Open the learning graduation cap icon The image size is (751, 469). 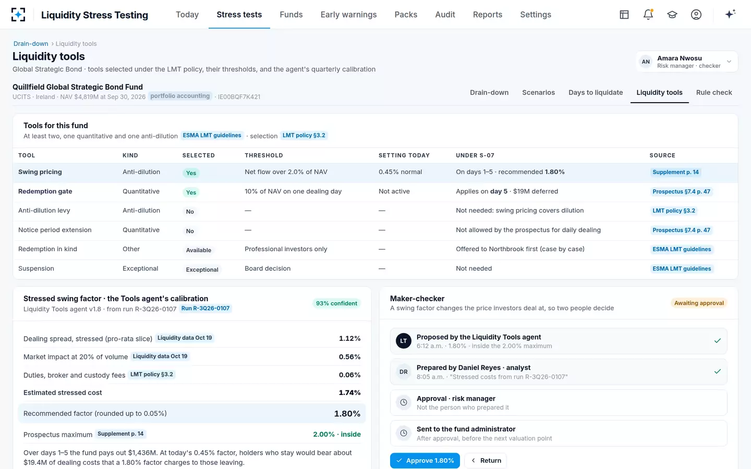(x=672, y=15)
